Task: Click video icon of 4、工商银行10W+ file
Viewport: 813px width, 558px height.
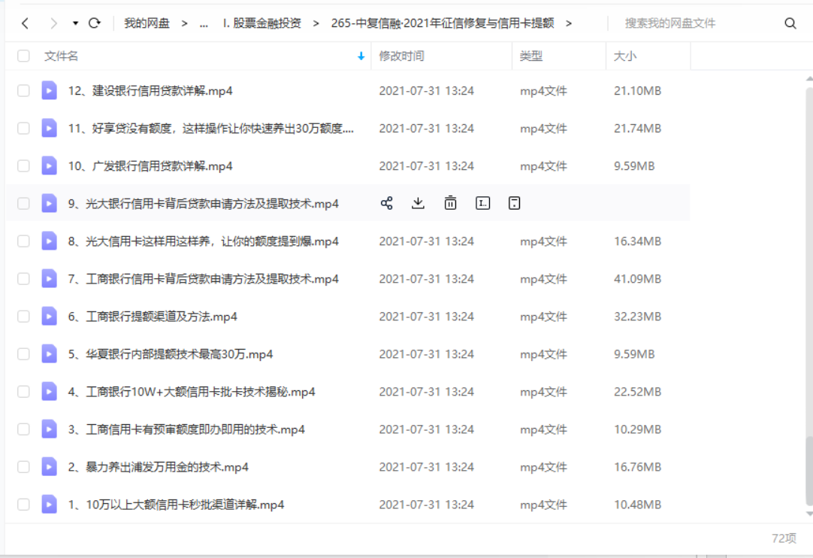Action: coord(50,391)
